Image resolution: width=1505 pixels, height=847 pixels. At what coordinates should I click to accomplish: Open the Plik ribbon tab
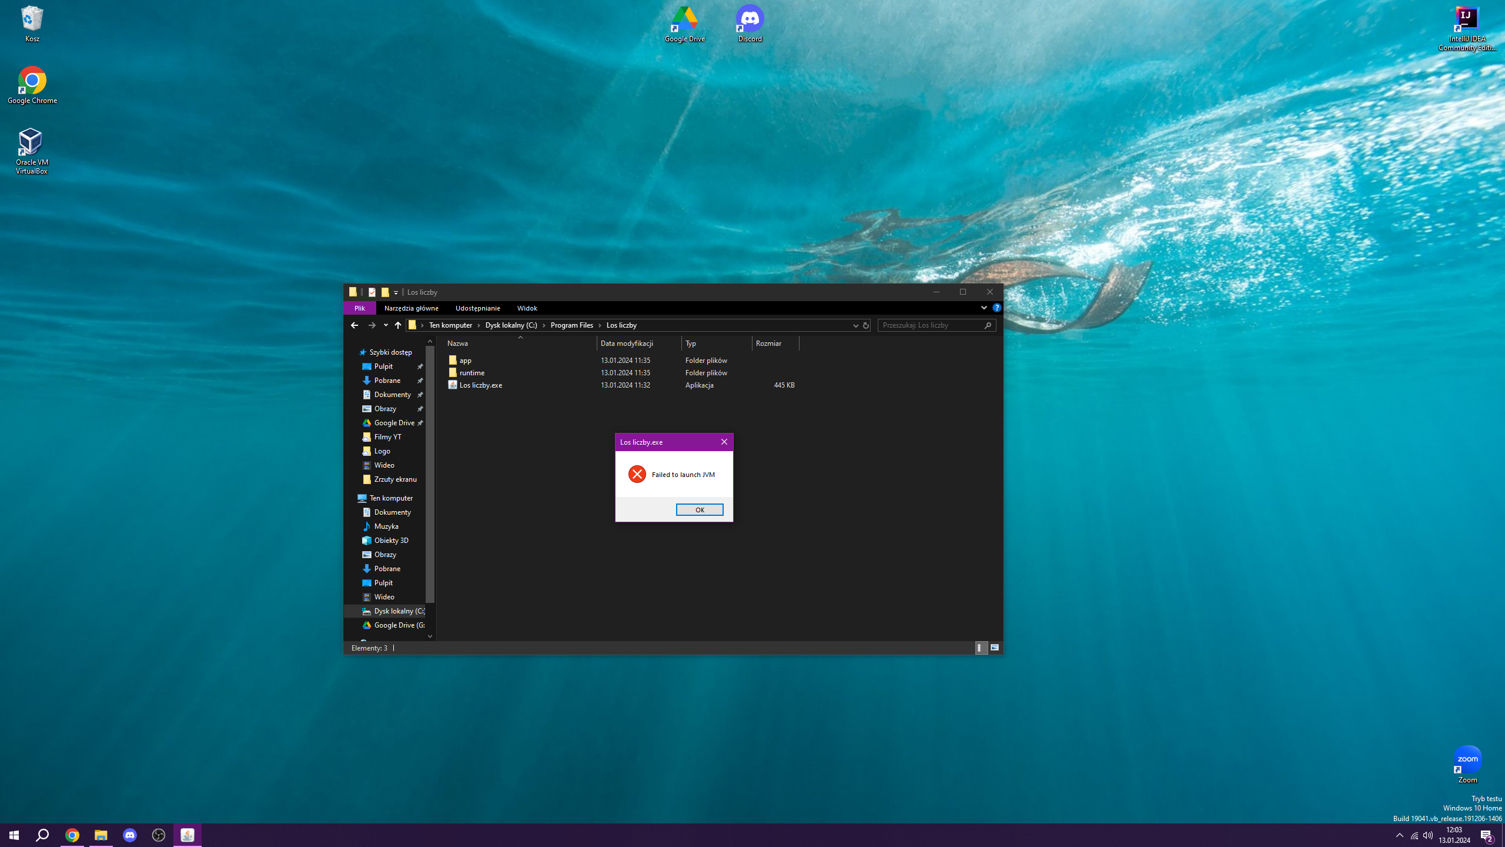point(359,308)
